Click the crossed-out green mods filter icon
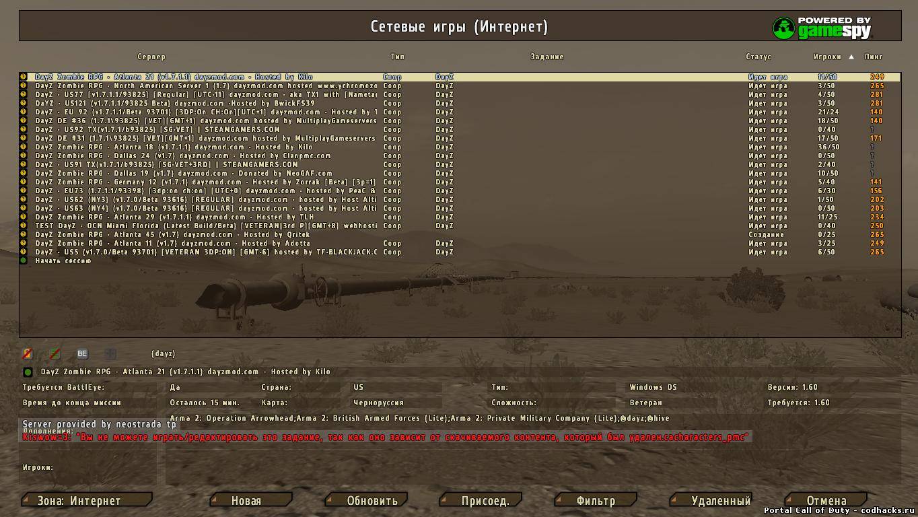 (55, 353)
